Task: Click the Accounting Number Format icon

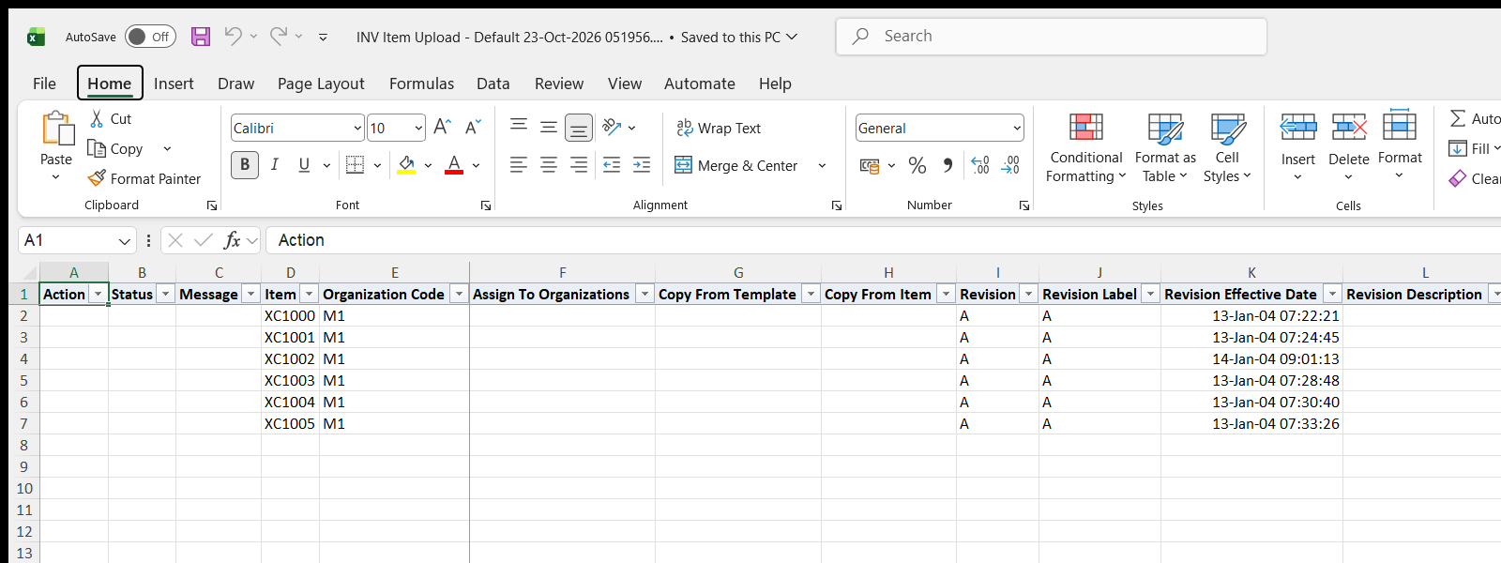Action: [870, 166]
